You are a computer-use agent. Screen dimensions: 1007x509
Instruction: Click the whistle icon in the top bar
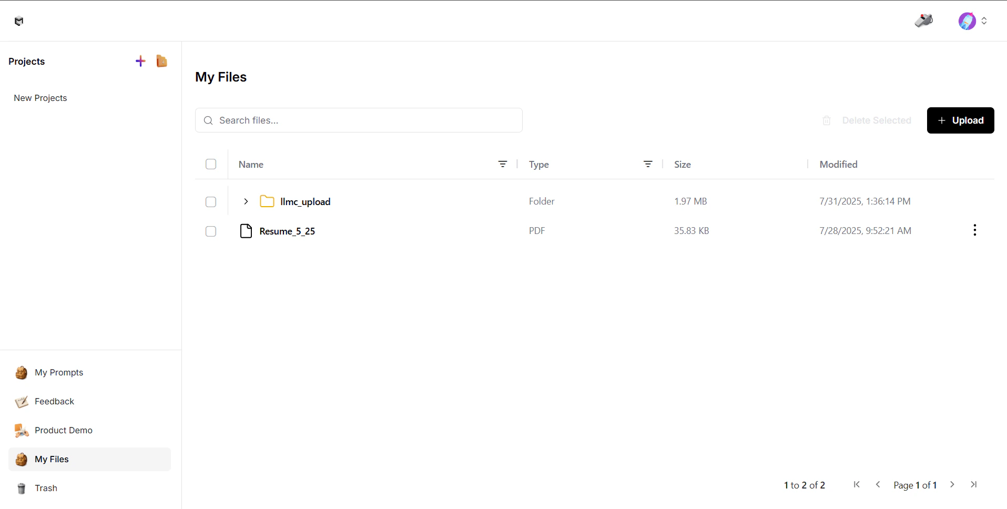(x=924, y=21)
